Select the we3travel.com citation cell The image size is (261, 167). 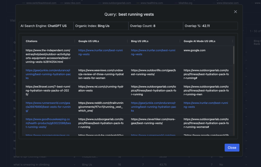48,90
